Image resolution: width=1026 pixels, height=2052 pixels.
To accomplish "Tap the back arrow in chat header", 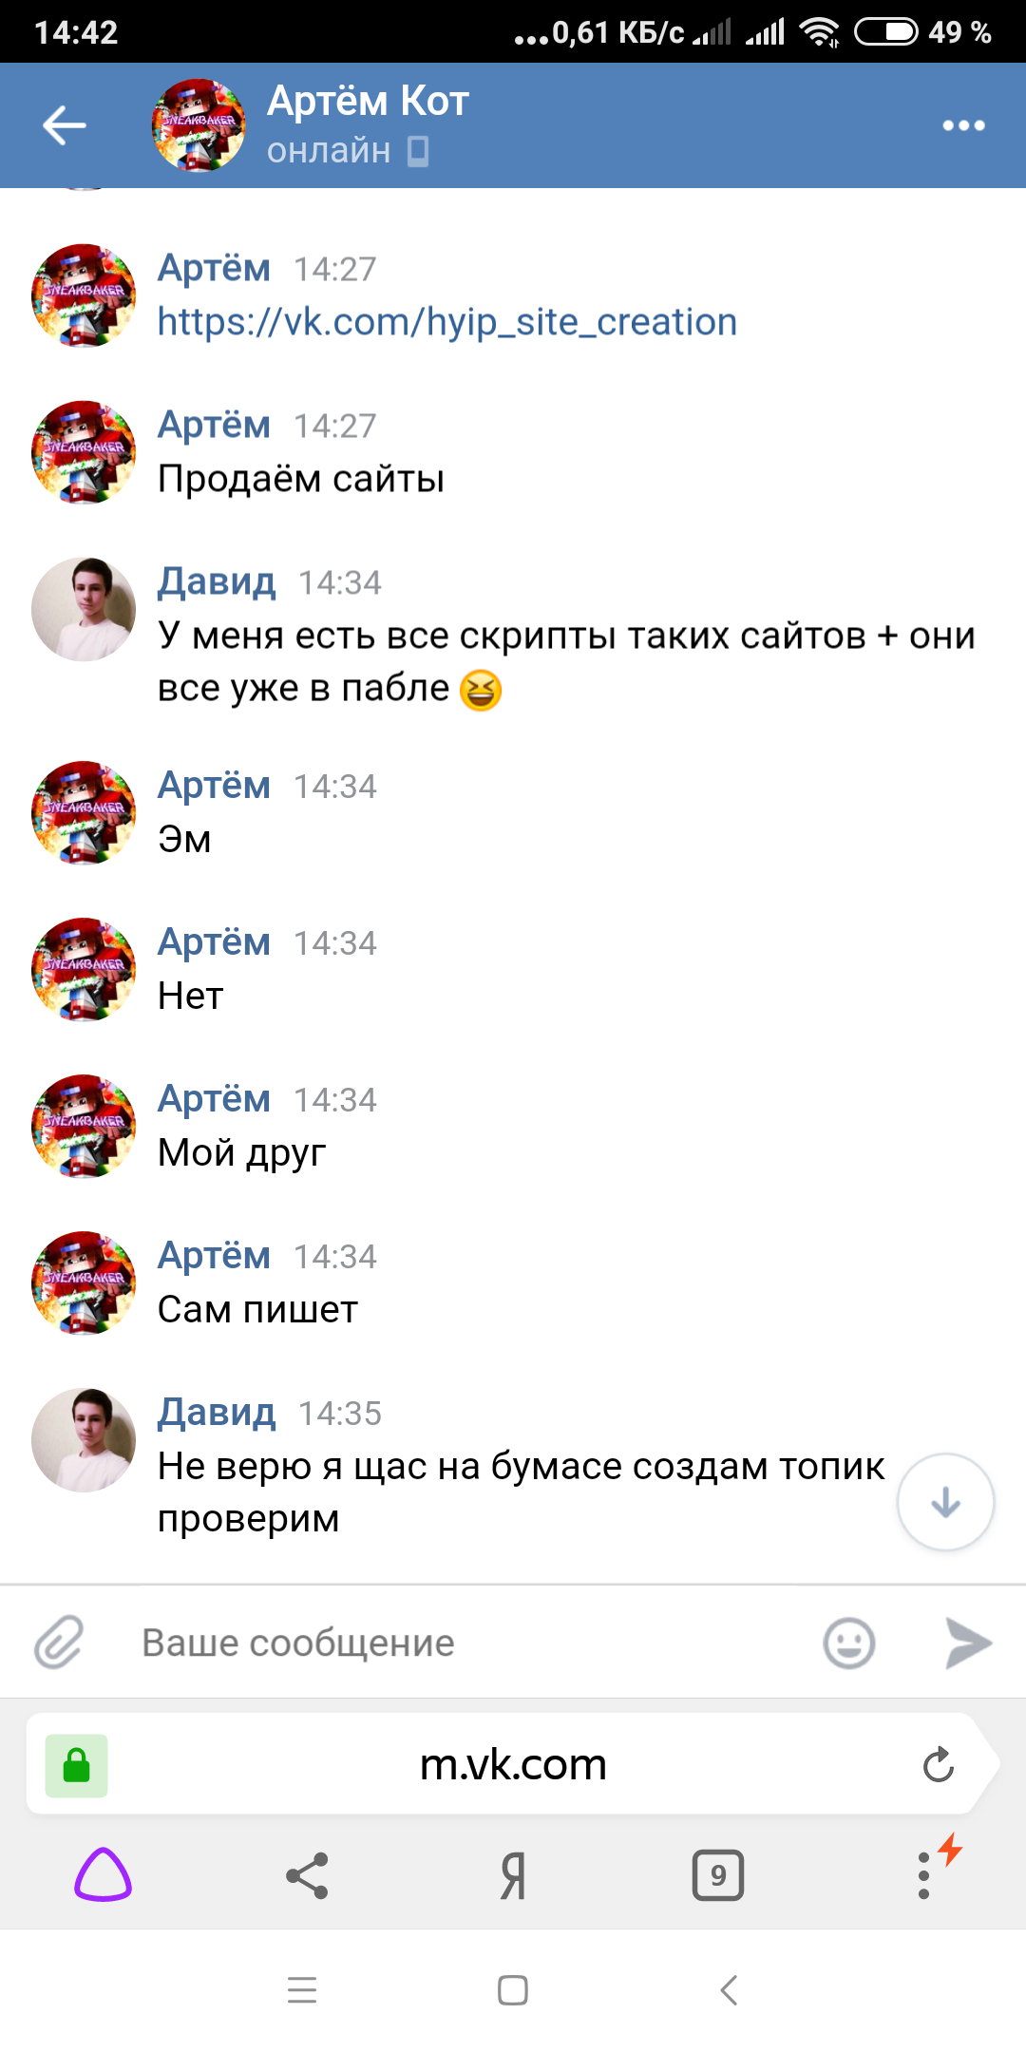I will tap(65, 125).
